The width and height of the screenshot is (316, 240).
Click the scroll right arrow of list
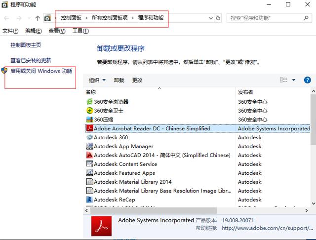click(307, 210)
